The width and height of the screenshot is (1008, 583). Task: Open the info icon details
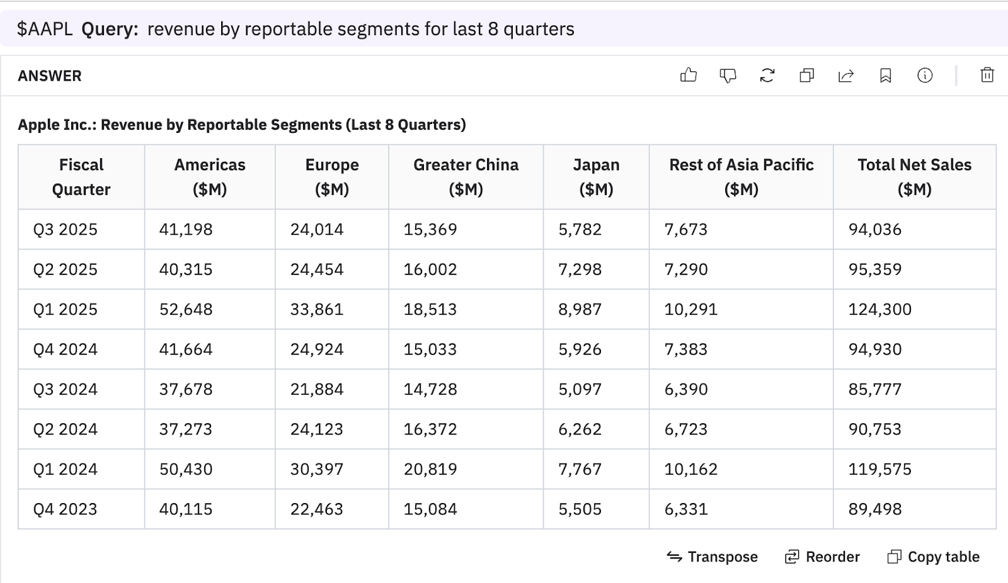(924, 76)
